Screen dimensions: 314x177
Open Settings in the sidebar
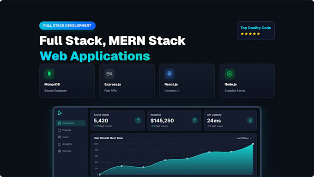[x=71, y=151]
